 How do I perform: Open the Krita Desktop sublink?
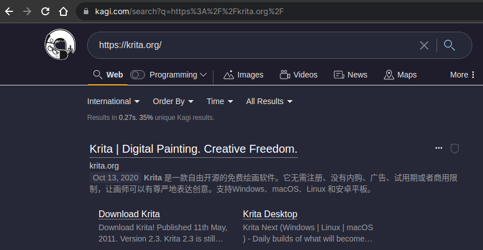(x=270, y=214)
